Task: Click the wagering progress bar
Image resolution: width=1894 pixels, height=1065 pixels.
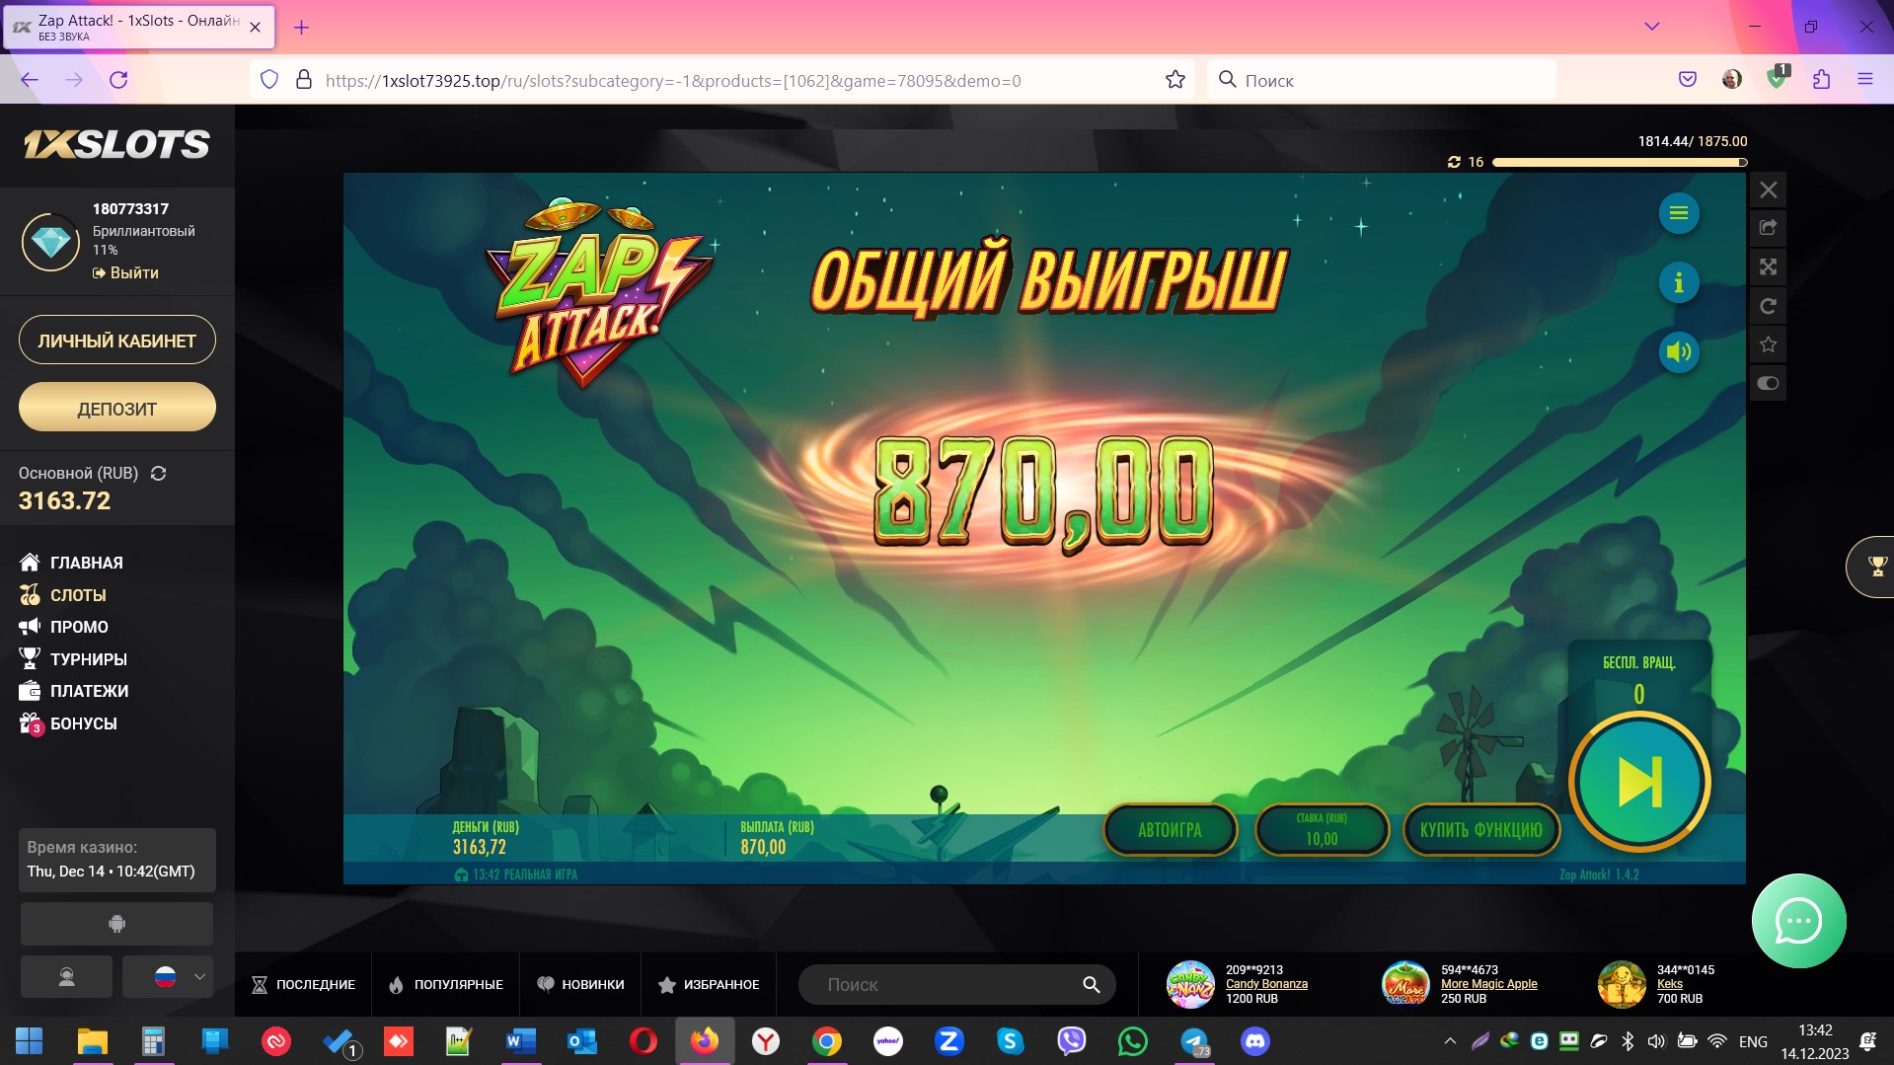Action: point(1620,162)
